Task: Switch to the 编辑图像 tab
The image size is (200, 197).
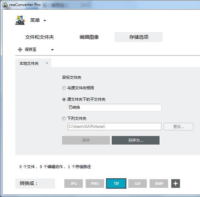Action: click(89, 37)
